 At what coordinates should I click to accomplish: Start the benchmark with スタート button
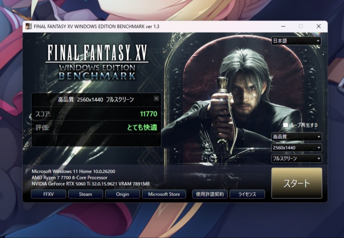coord(297,183)
